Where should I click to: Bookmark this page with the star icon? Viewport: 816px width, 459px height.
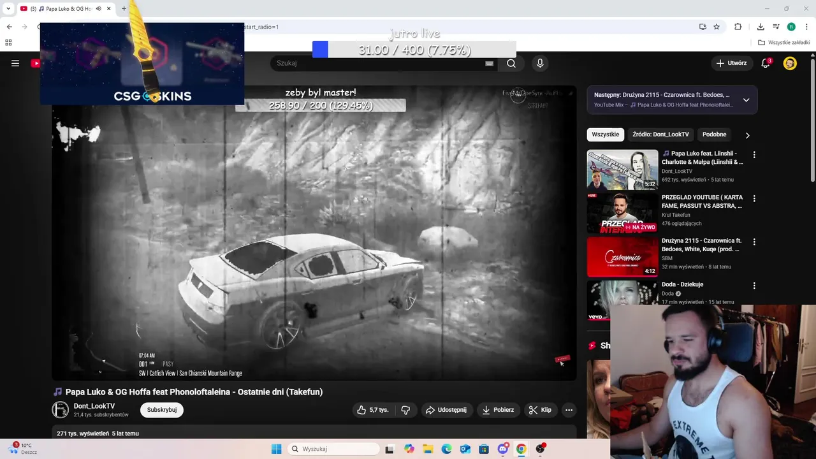[717, 27]
